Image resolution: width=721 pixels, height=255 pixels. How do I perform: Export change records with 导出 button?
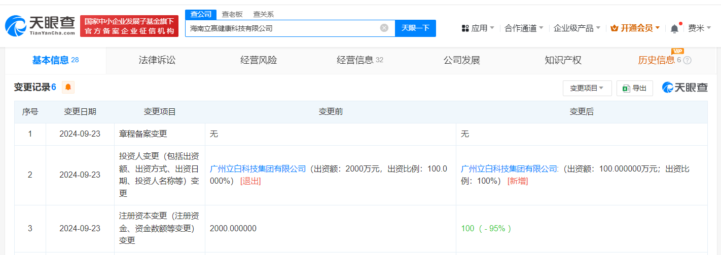point(634,88)
